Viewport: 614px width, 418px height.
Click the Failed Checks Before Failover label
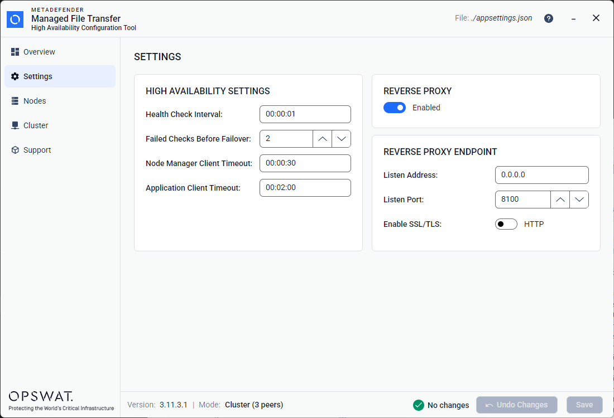point(198,139)
